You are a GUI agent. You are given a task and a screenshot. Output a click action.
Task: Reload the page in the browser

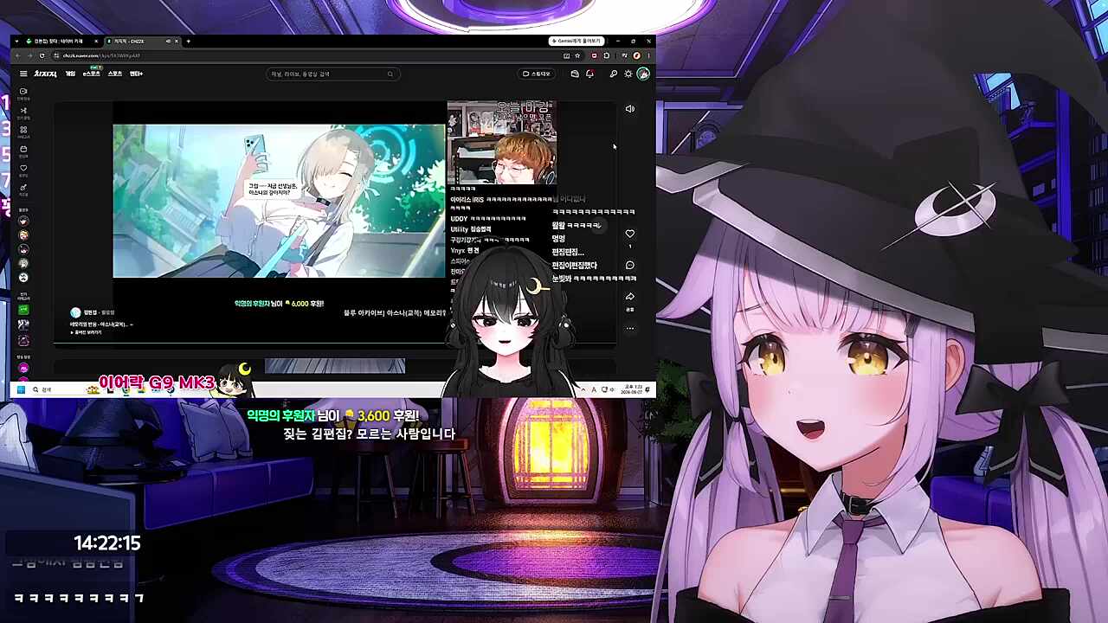point(42,55)
